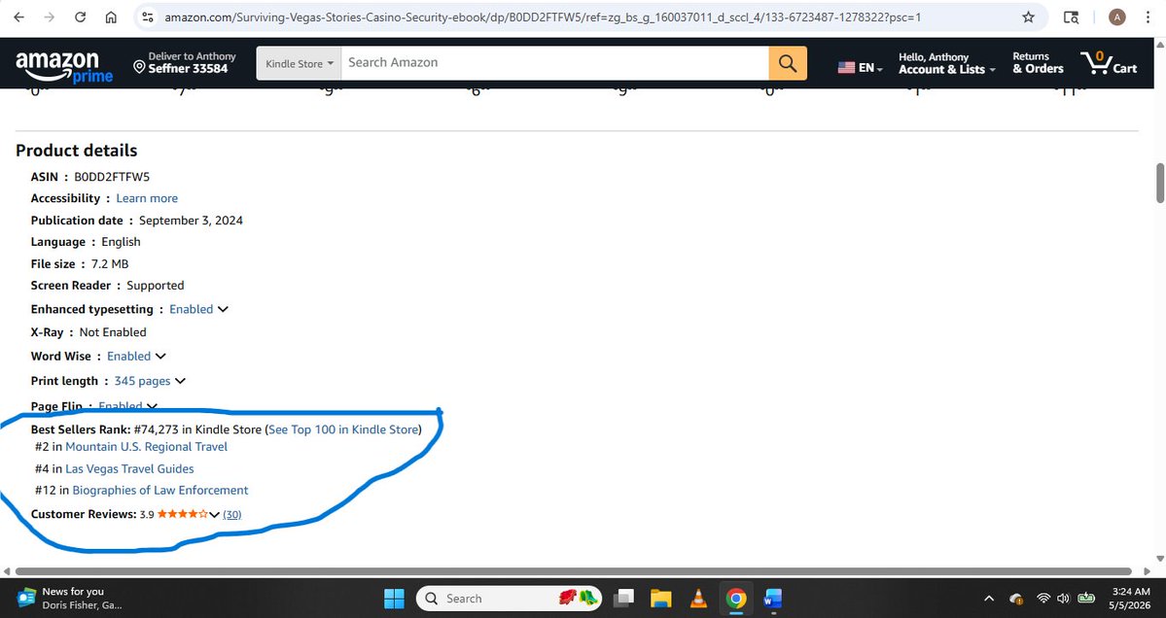View site information icon in address bar
The height and width of the screenshot is (618, 1166).
coord(148,17)
